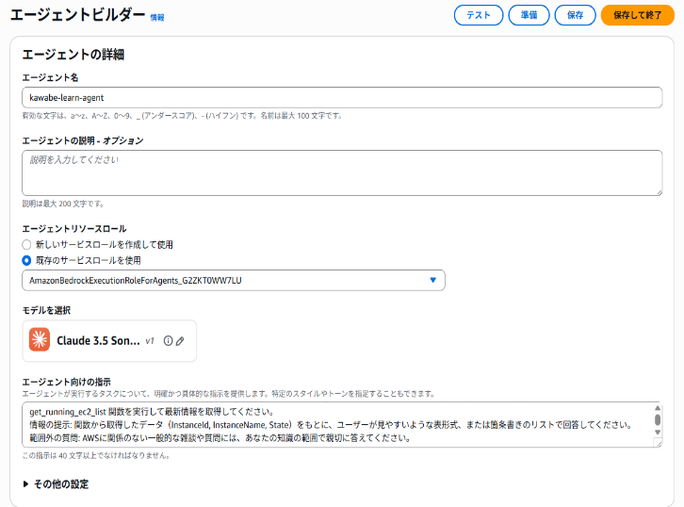Edit model with the pencil icon

click(180, 341)
